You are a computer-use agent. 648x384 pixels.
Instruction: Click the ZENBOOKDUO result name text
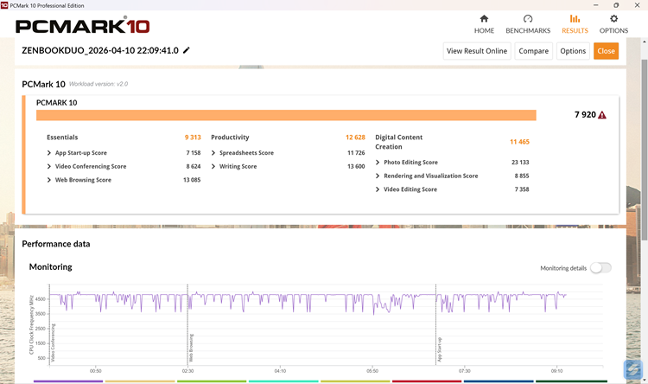[100, 50]
